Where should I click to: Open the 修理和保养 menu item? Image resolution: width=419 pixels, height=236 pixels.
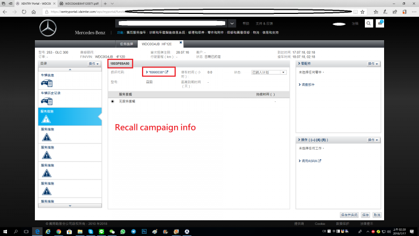196,33
